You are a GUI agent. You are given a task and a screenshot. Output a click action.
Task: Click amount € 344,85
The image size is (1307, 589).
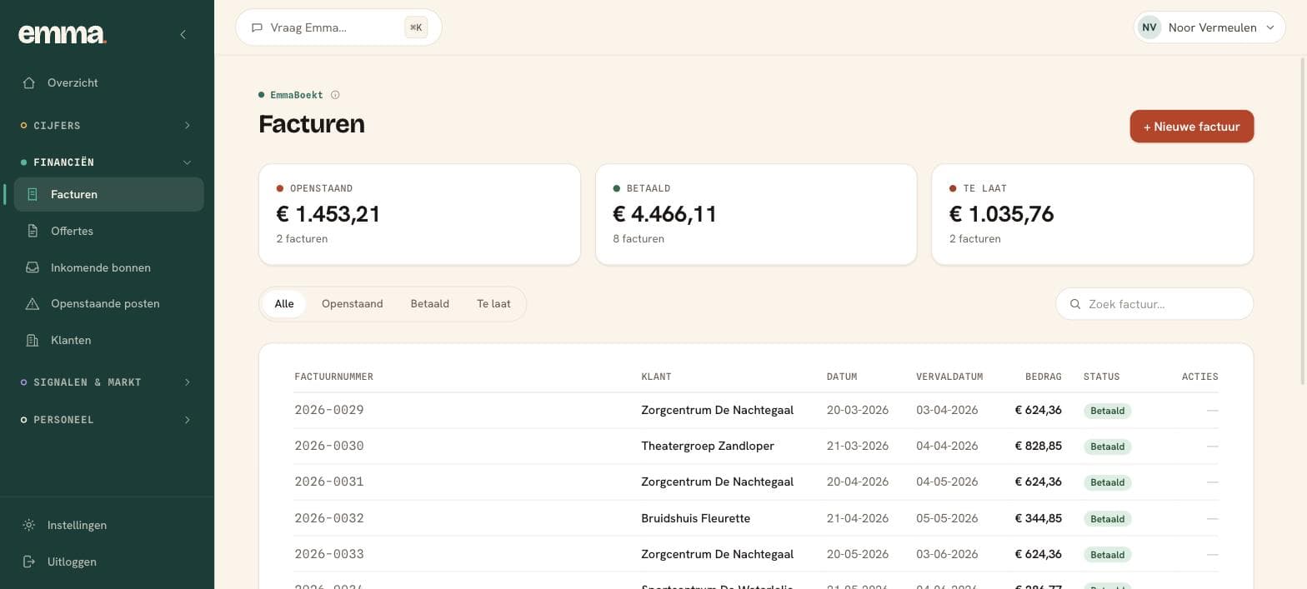(x=1039, y=518)
